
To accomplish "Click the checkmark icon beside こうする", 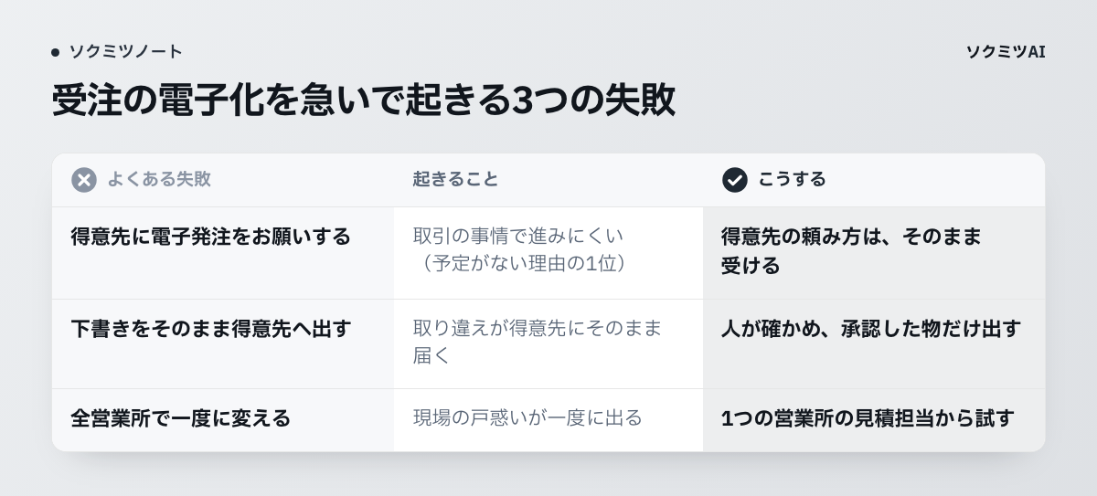I will point(735,180).
